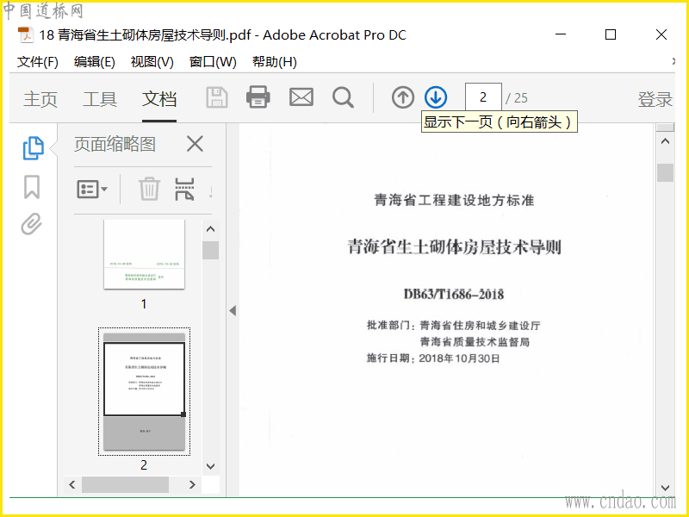Open the 窗口(W) menu

[x=213, y=62]
